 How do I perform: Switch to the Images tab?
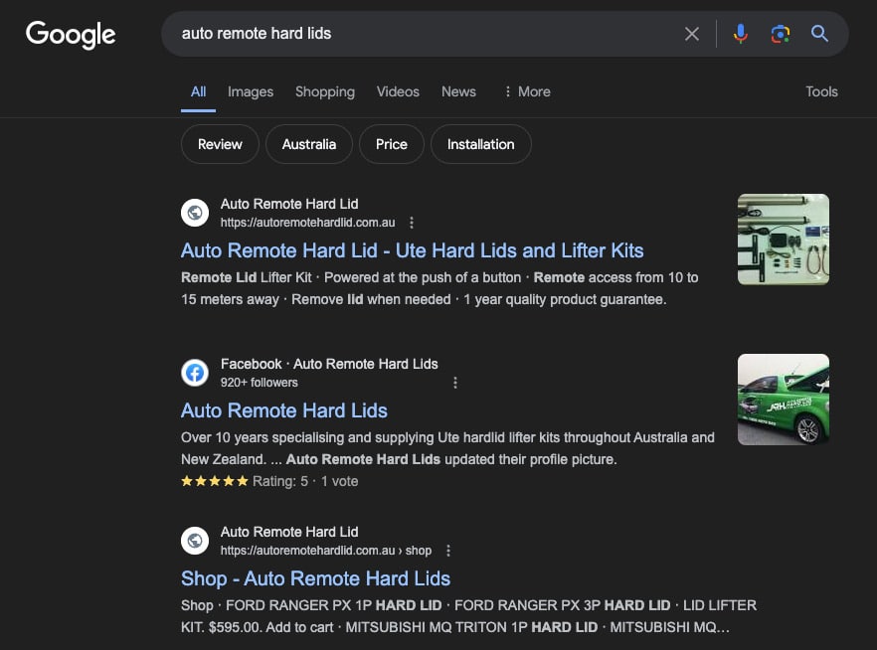point(250,91)
